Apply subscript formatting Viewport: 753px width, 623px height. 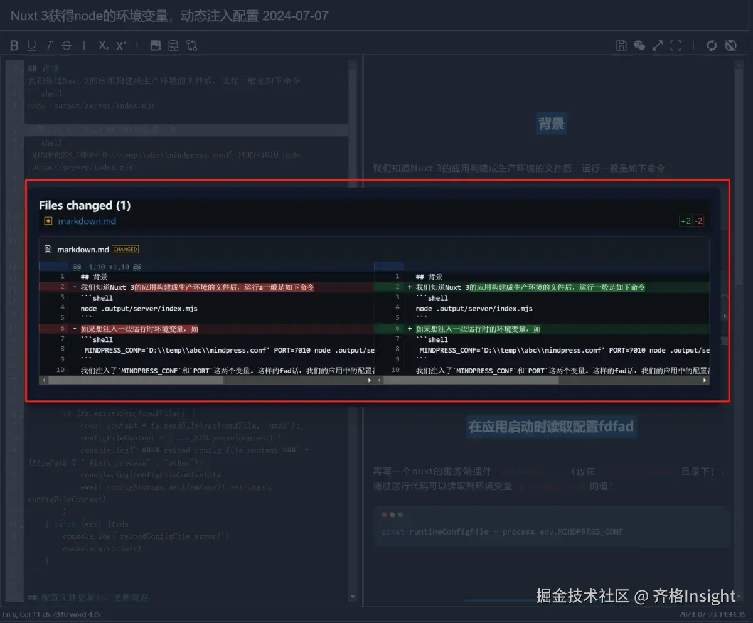(x=103, y=45)
